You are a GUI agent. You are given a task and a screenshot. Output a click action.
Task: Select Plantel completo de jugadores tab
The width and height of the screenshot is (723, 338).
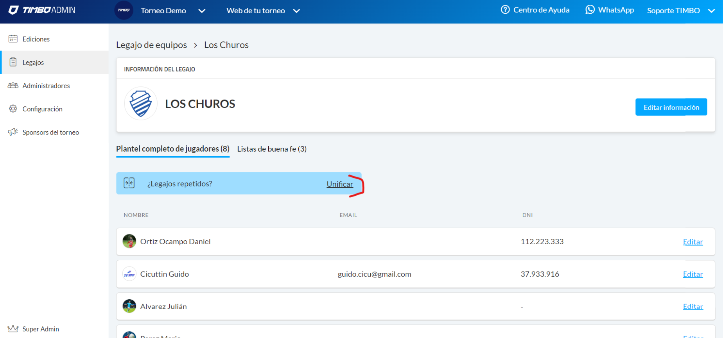click(172, 149)
